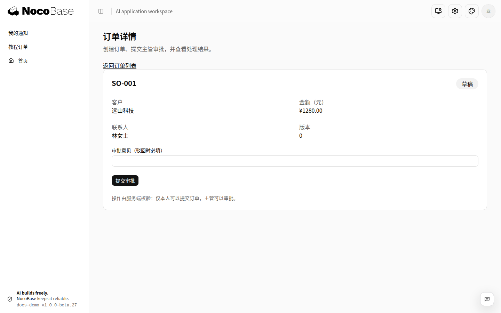Open 教程订单 in the sidebar
The width and height of the screenshot is (501, 313).
(x=18, y=47)
